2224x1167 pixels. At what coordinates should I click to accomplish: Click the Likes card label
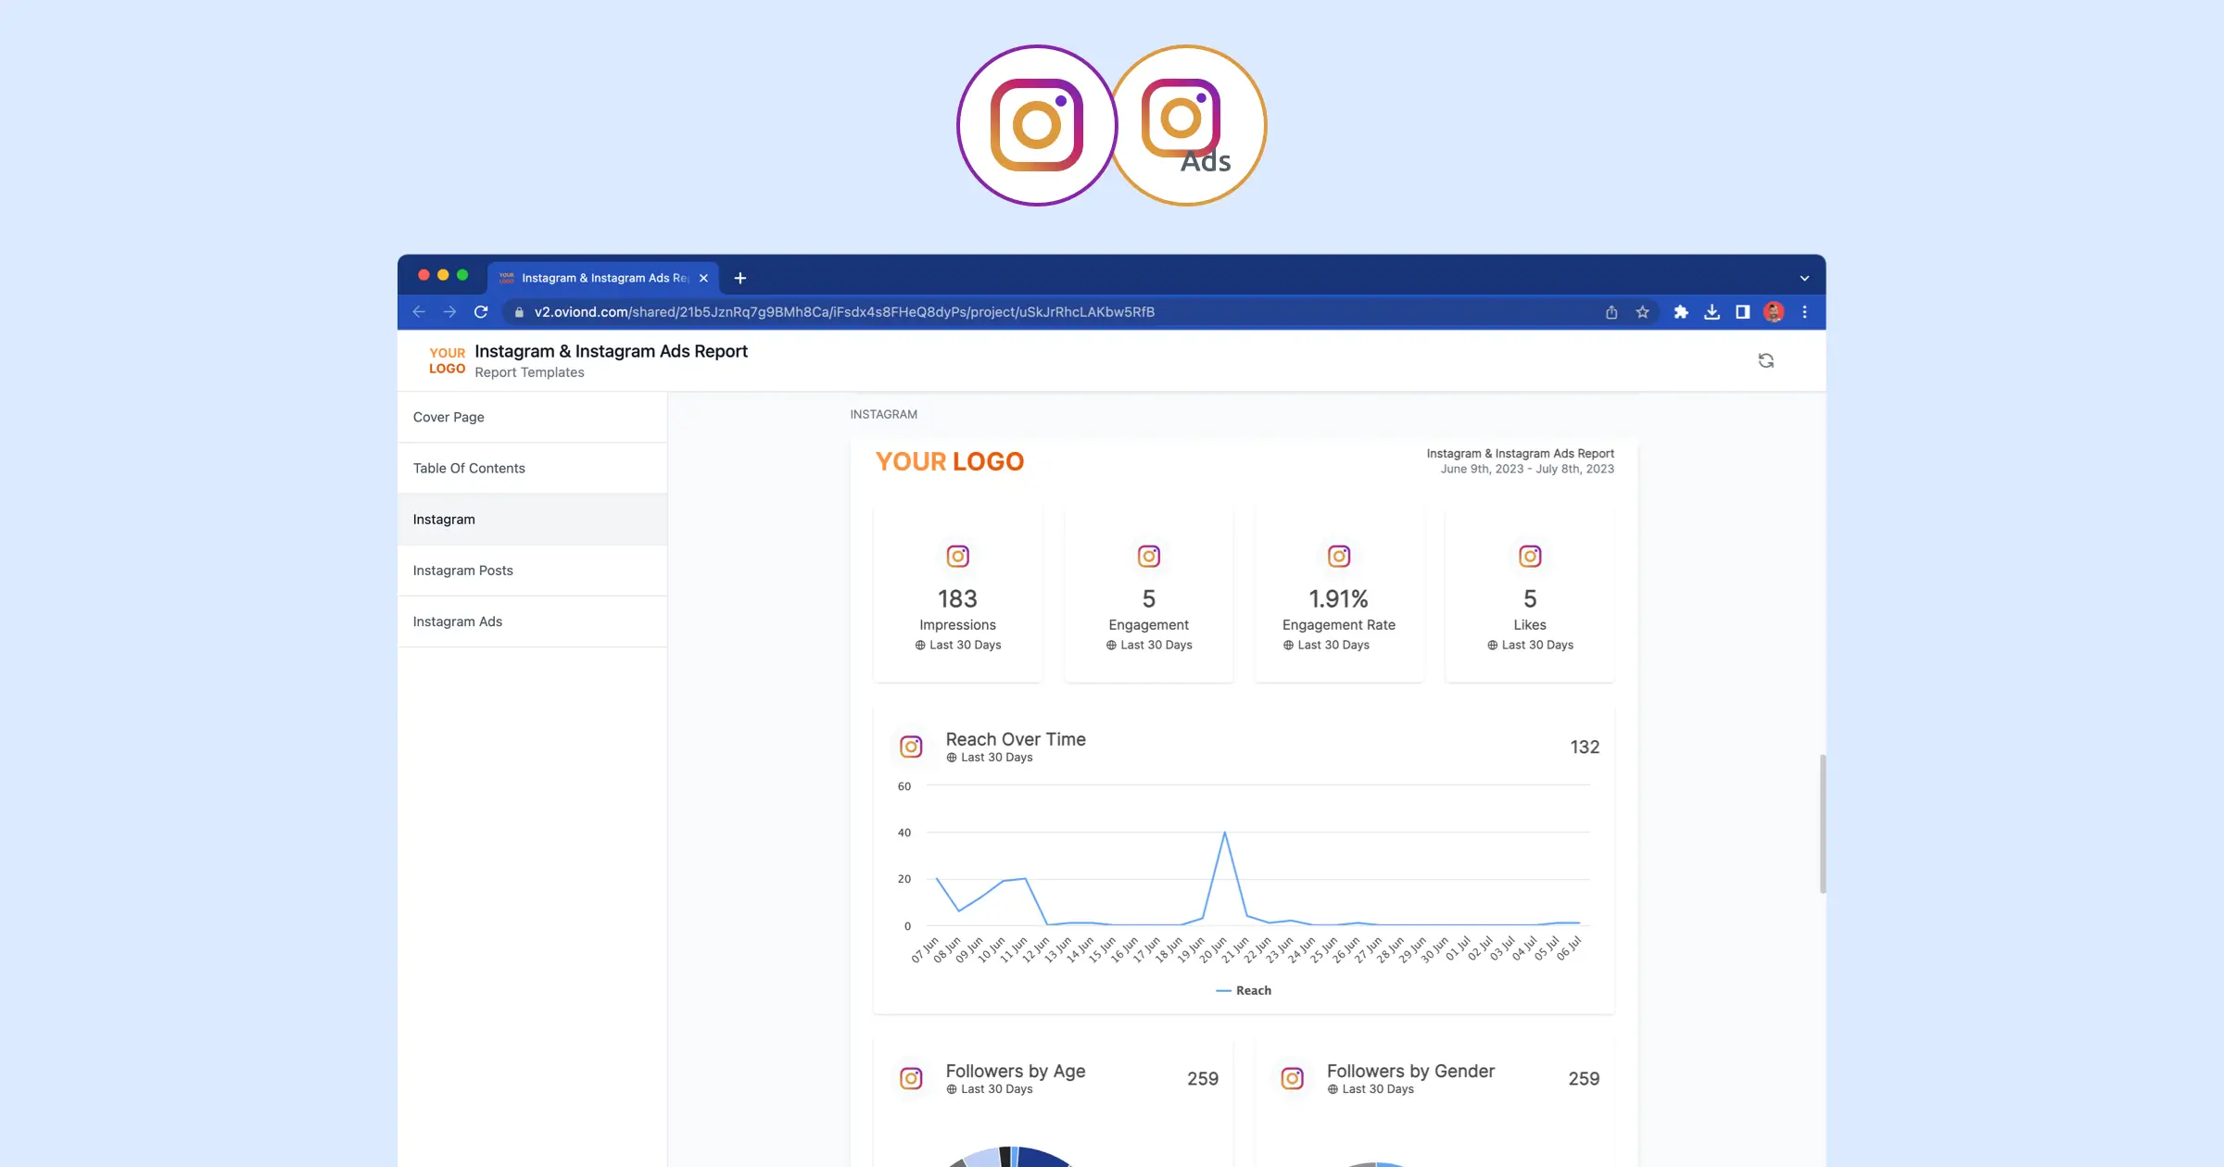coord(1530,625)
